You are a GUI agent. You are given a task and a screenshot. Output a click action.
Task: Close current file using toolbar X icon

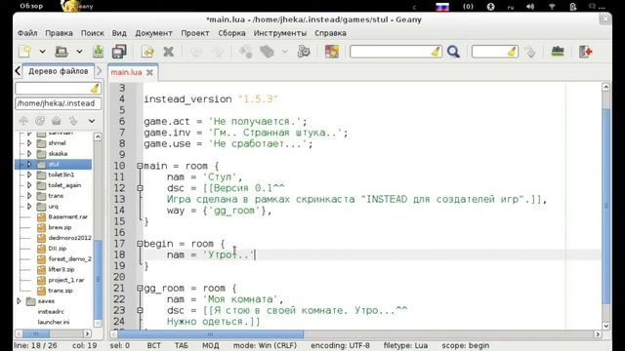(x=169, y=52)
